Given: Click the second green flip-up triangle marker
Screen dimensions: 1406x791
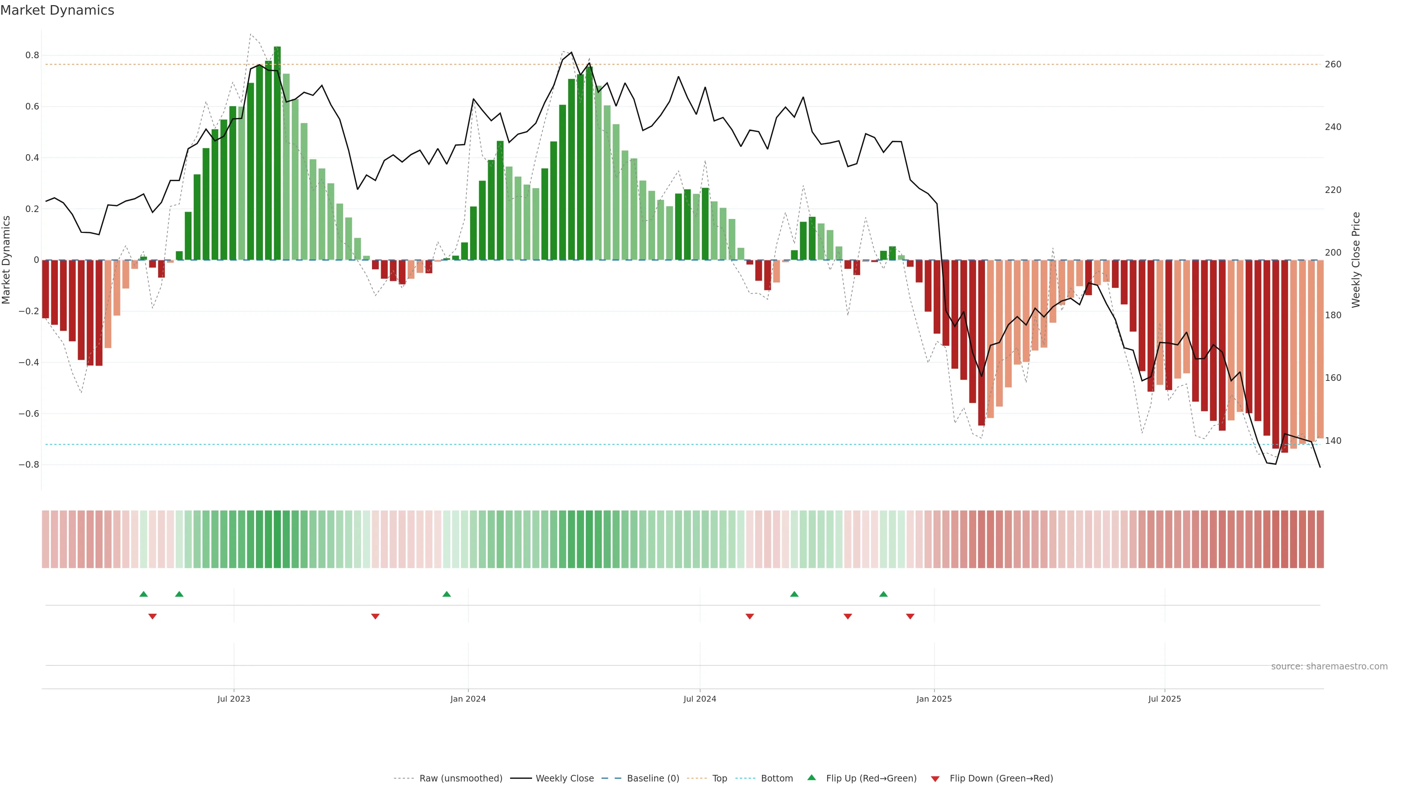Looking at the screenshot, I should 179,594.
